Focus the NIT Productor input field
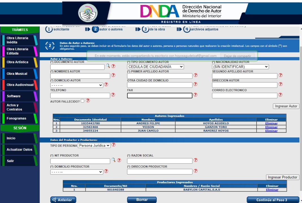Image resolution: width=302 pixels, height=203 pixels. 80,161
